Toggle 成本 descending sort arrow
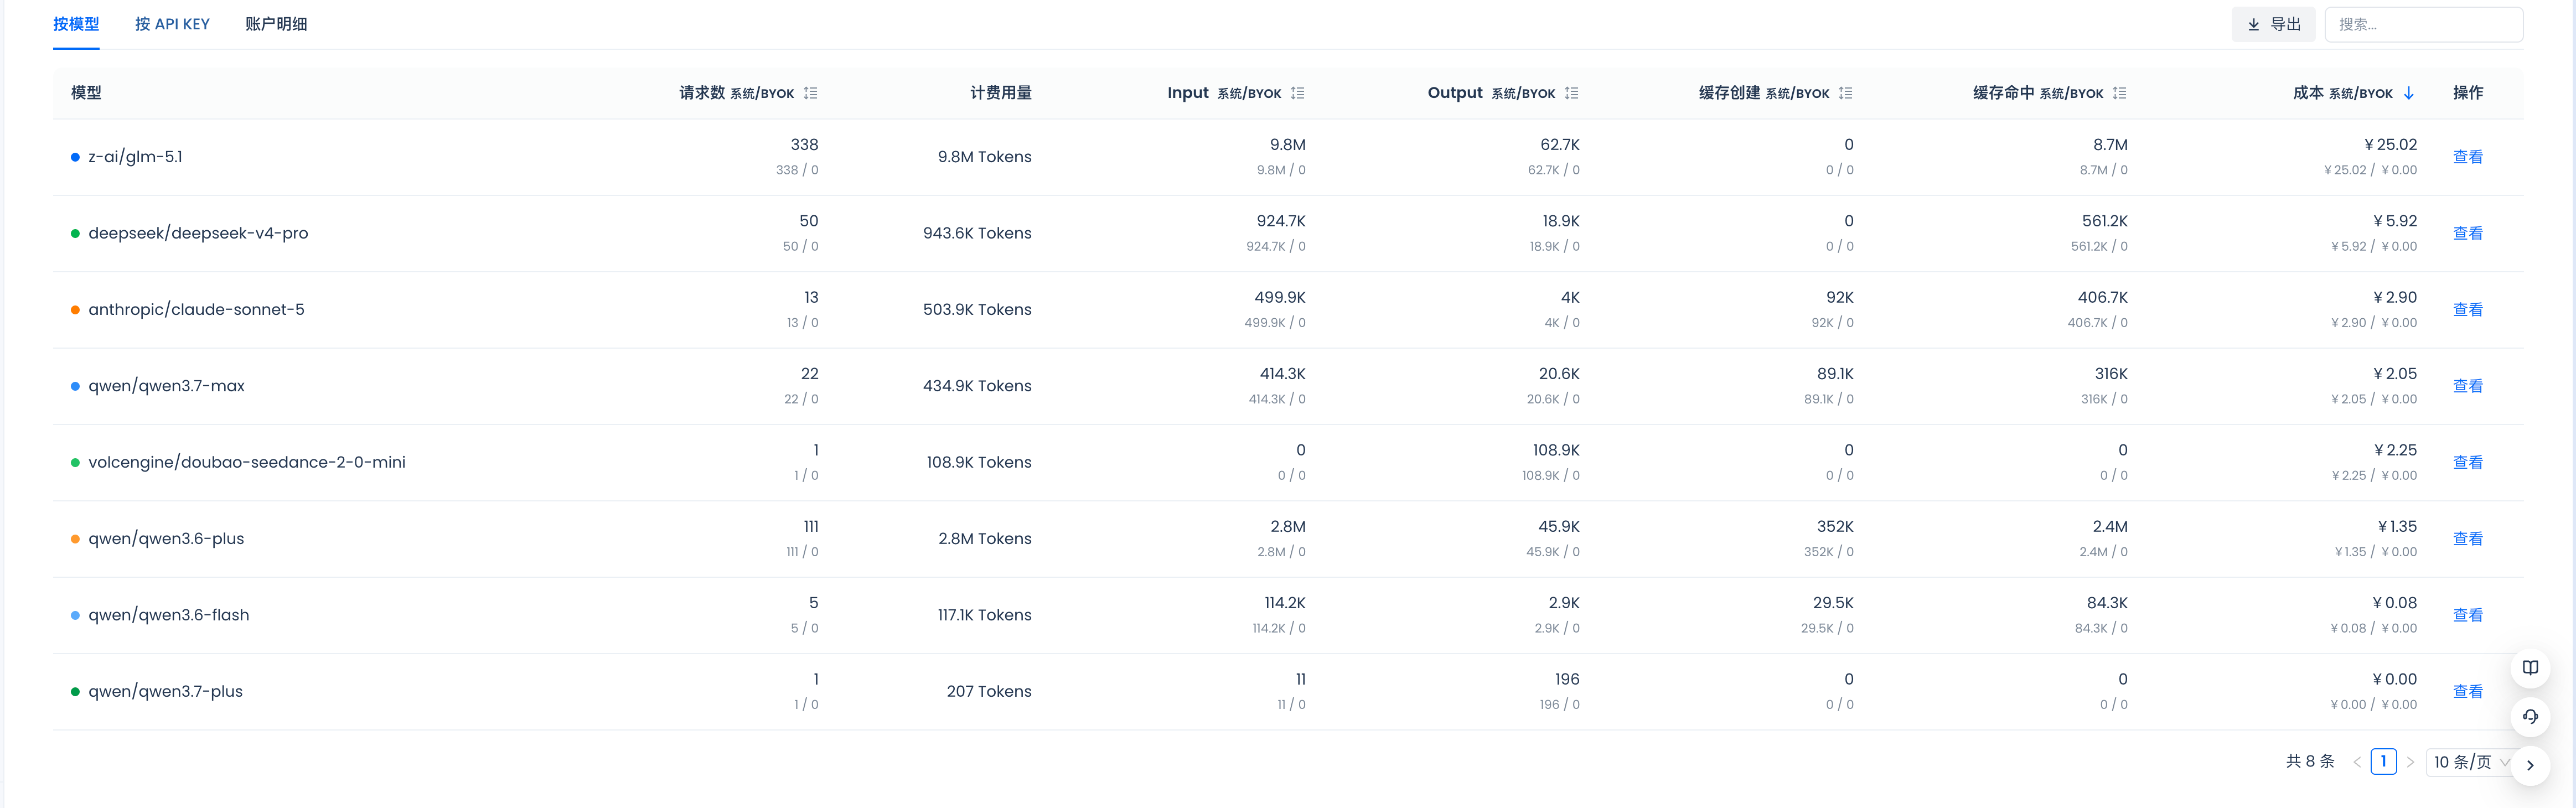Viewport: 2576px width, 808px height. click(x=2409, y=93)
